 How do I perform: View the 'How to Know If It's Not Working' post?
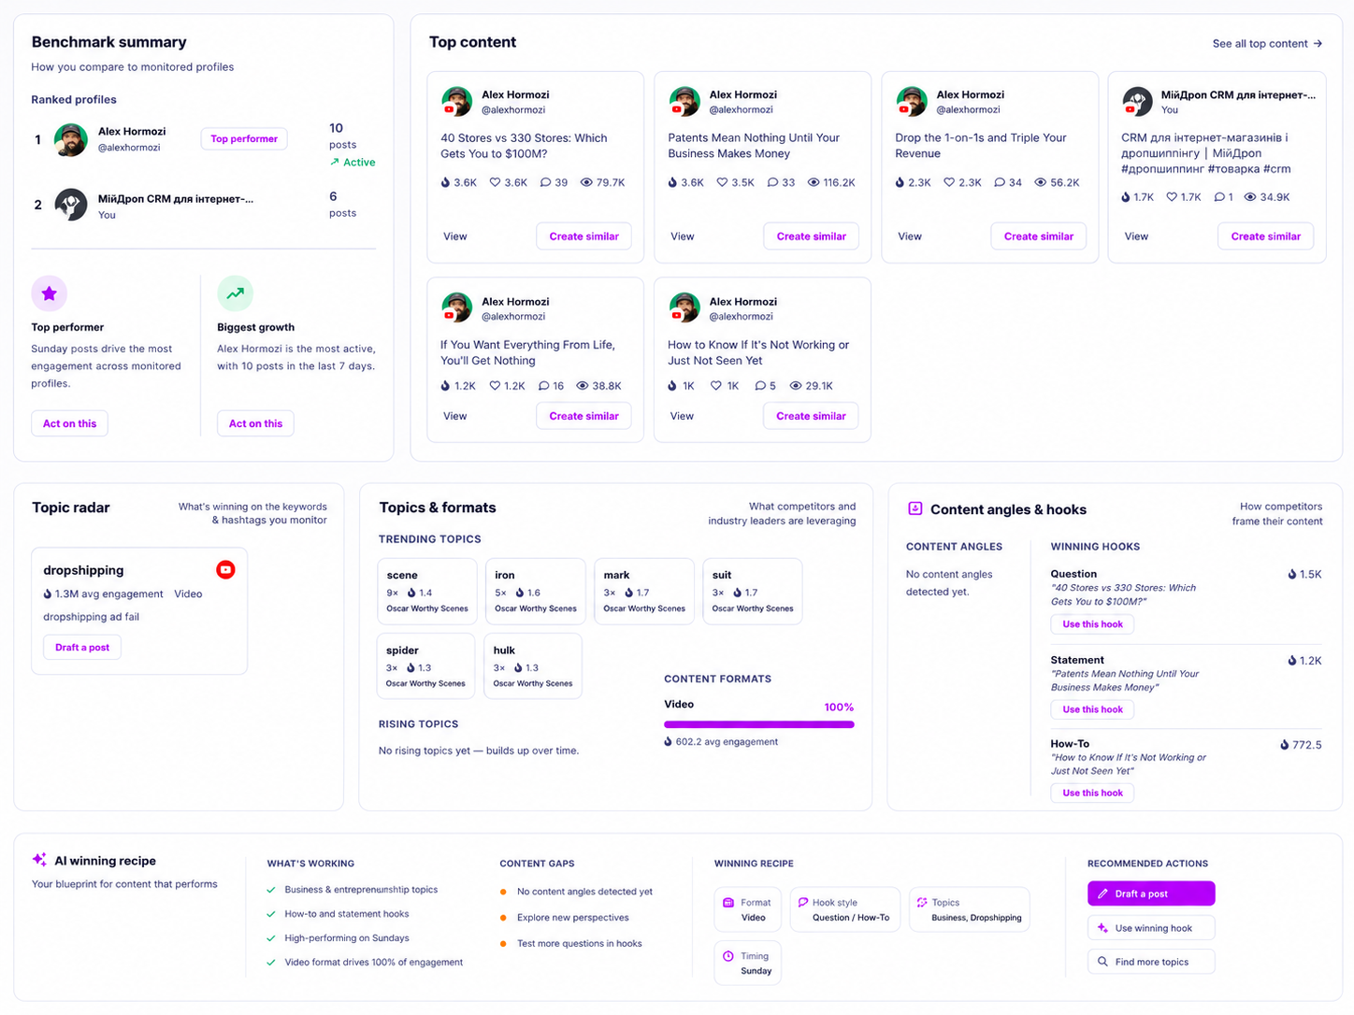tap(683, 416)
